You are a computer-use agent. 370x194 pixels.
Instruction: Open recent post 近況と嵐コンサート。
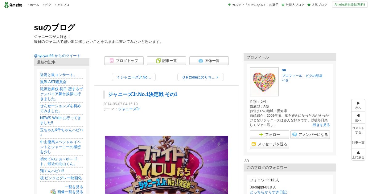58,75
